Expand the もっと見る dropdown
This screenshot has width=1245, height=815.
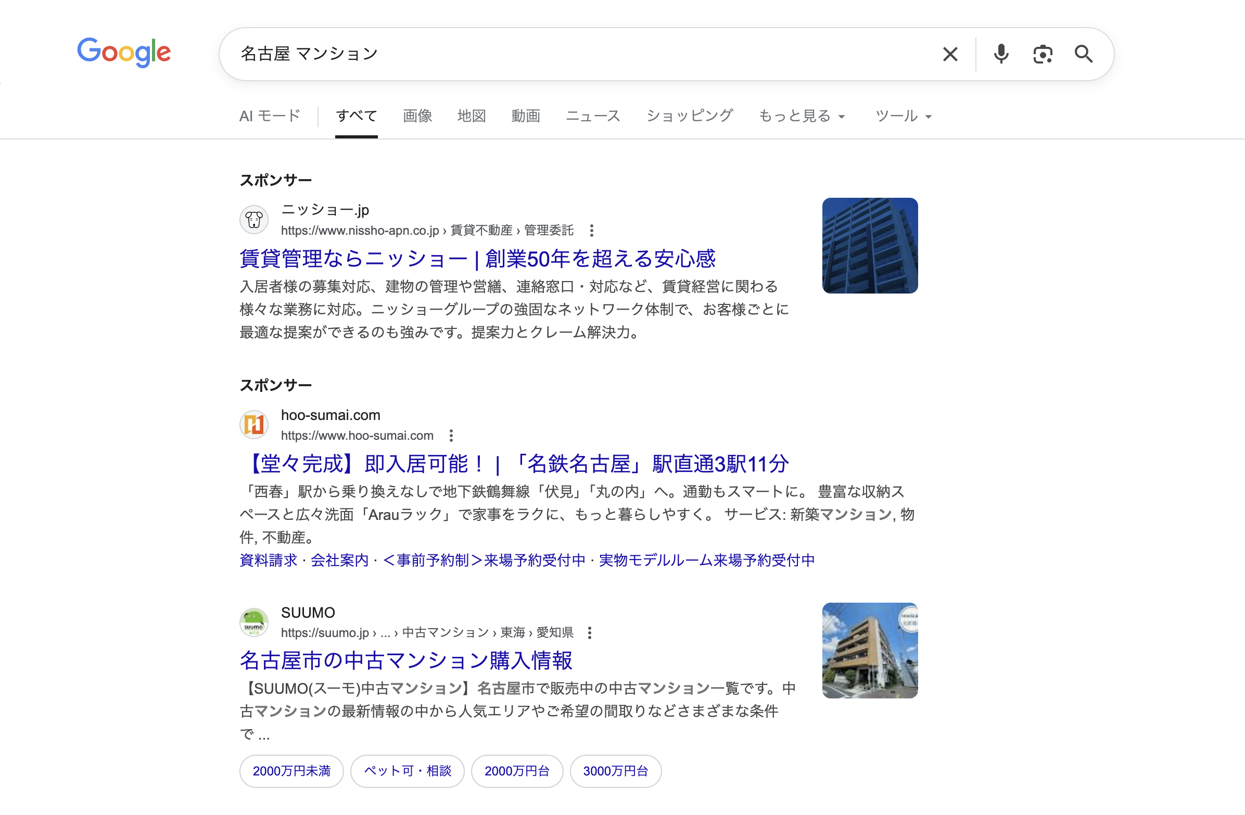click(x=802, y=116)
